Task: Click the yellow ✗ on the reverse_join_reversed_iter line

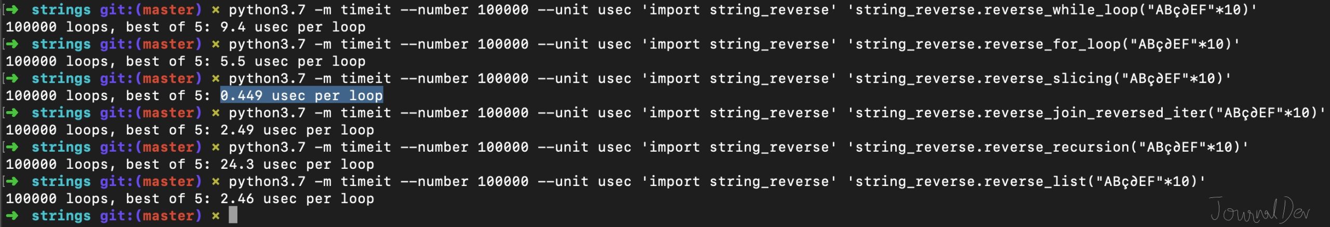Action: pyautogui.click(x=216, y=113)
